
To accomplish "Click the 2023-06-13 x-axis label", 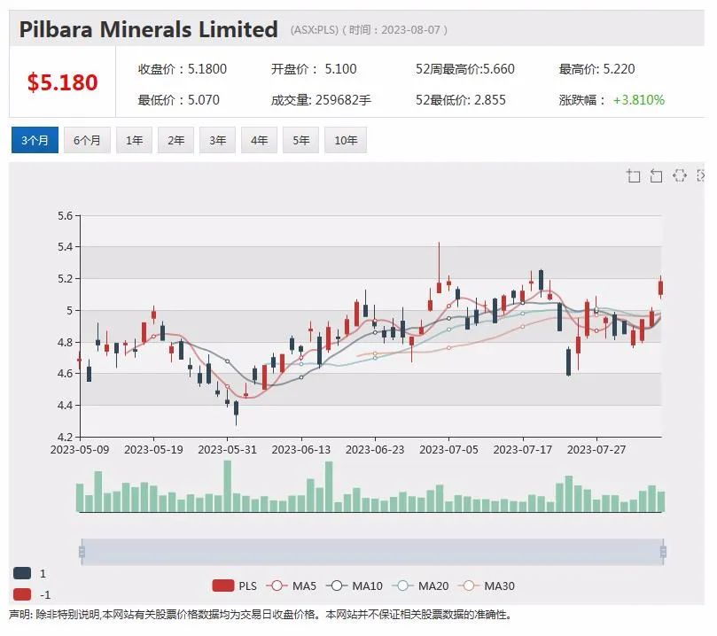I will (300, 450).
